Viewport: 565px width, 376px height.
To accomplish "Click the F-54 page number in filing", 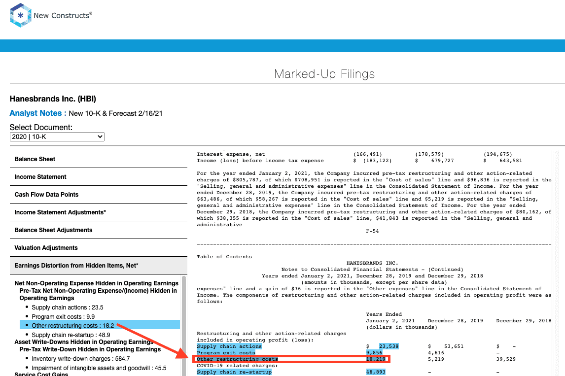I will [x=372, y=231].
